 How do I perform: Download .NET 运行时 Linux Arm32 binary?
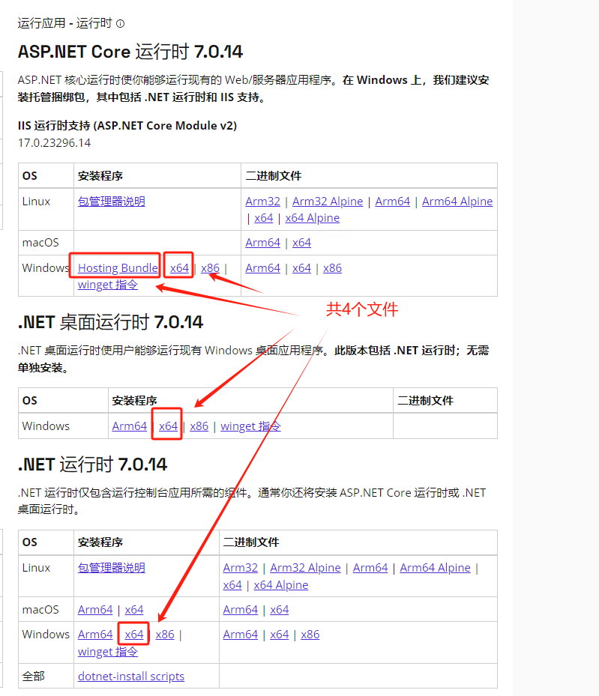tap(241, 568)
